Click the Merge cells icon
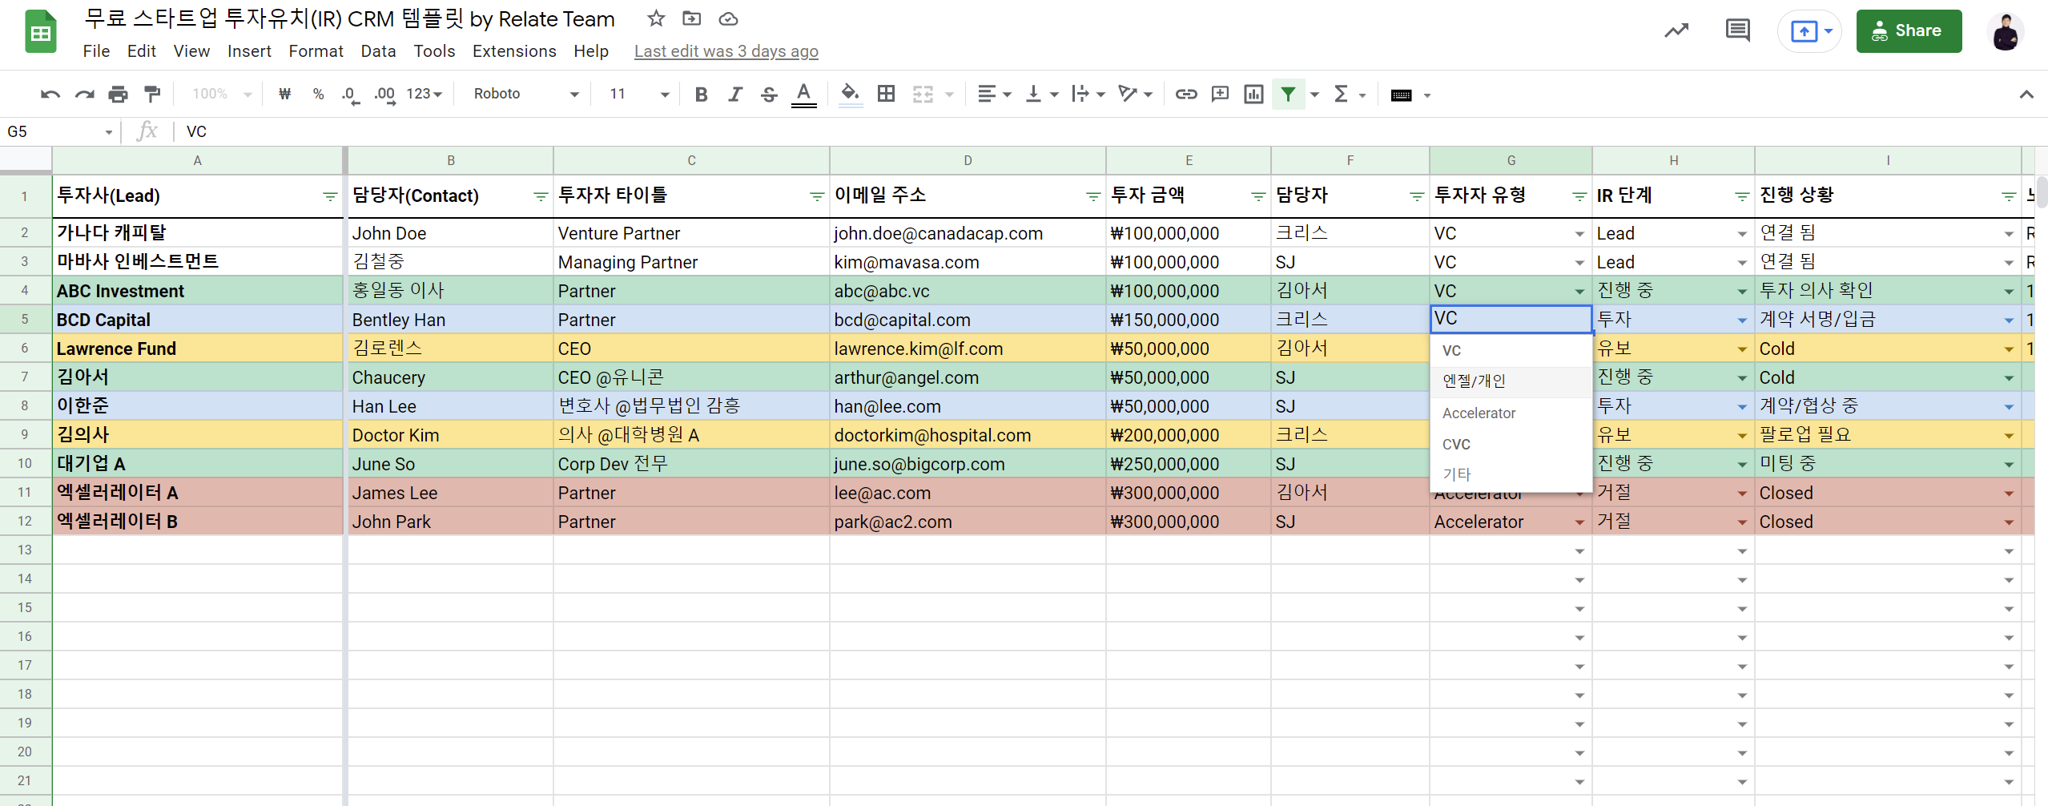This screenshot has width=2048, height=806. (923, 95)
